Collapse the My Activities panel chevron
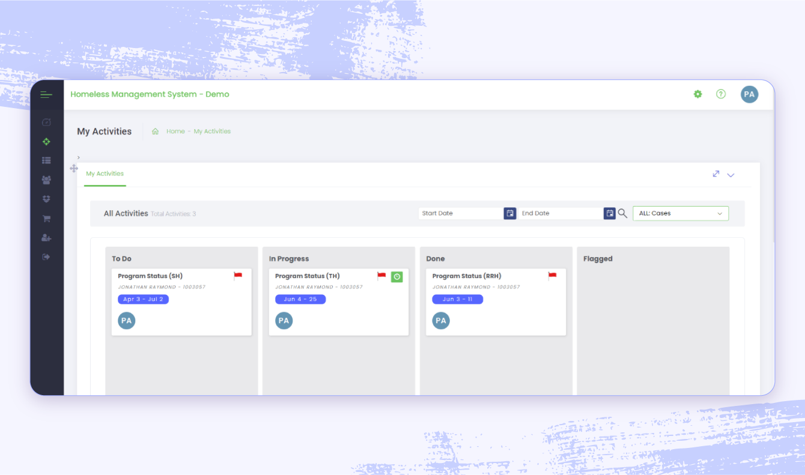Screen dimensions: 805x475 coord(731,175)
